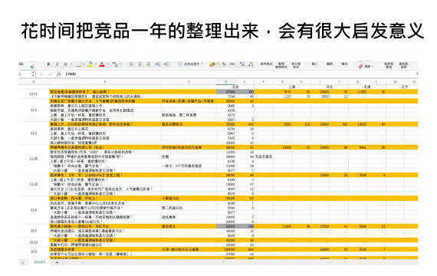Open the 套用表格格式 table format button
Image resolution: width=437 pixels, height=276 pixels.
coord(281,65)
